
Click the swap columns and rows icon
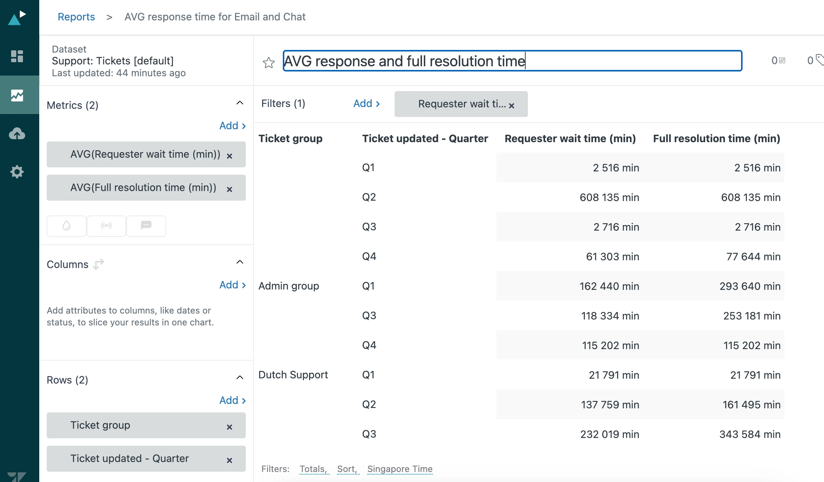point(98,264)
